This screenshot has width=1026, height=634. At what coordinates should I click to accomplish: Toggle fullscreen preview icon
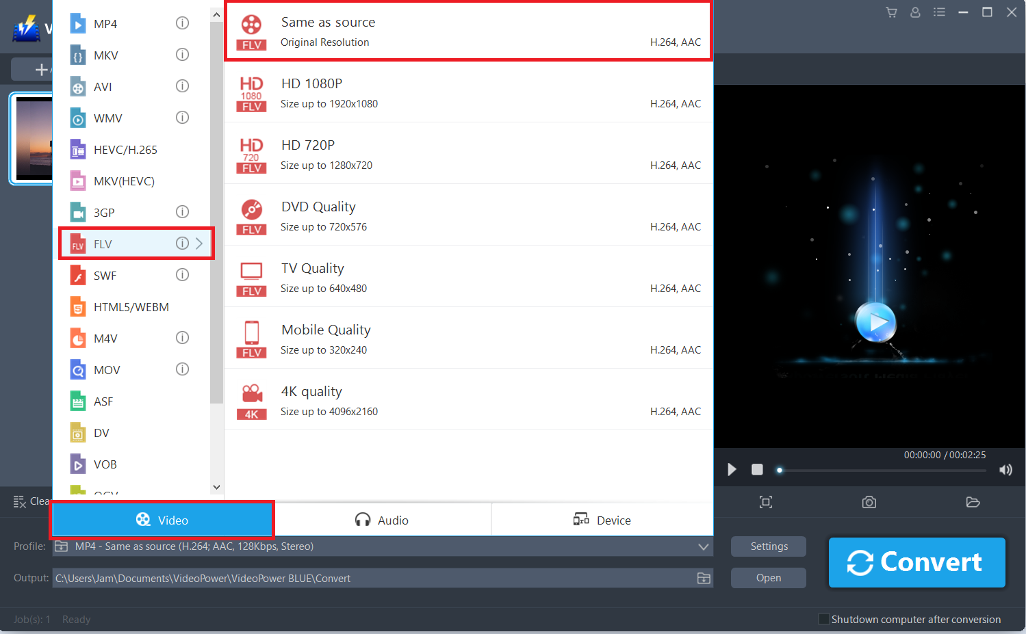766,503
